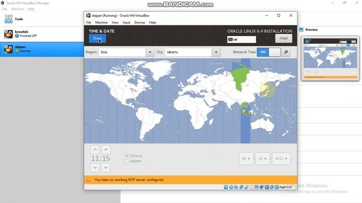
Task: Maximize the skipper VM window
Action: 279,15
